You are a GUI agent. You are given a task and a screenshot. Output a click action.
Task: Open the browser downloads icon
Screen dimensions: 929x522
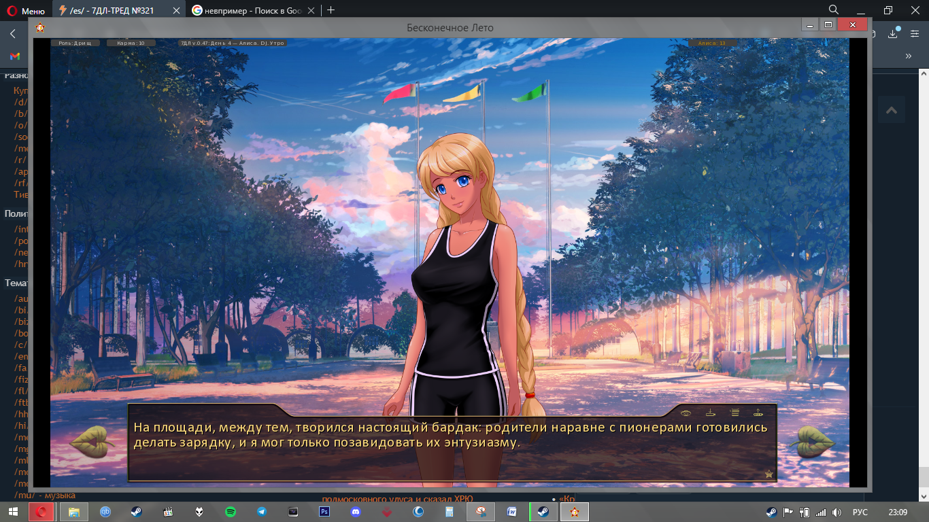coord(894,33)
